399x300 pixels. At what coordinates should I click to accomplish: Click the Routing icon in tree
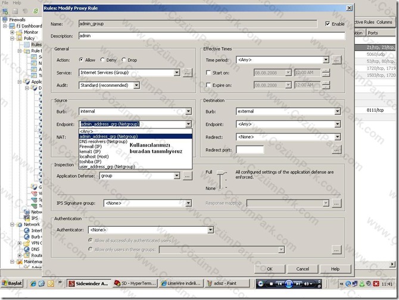coord(27,255)
